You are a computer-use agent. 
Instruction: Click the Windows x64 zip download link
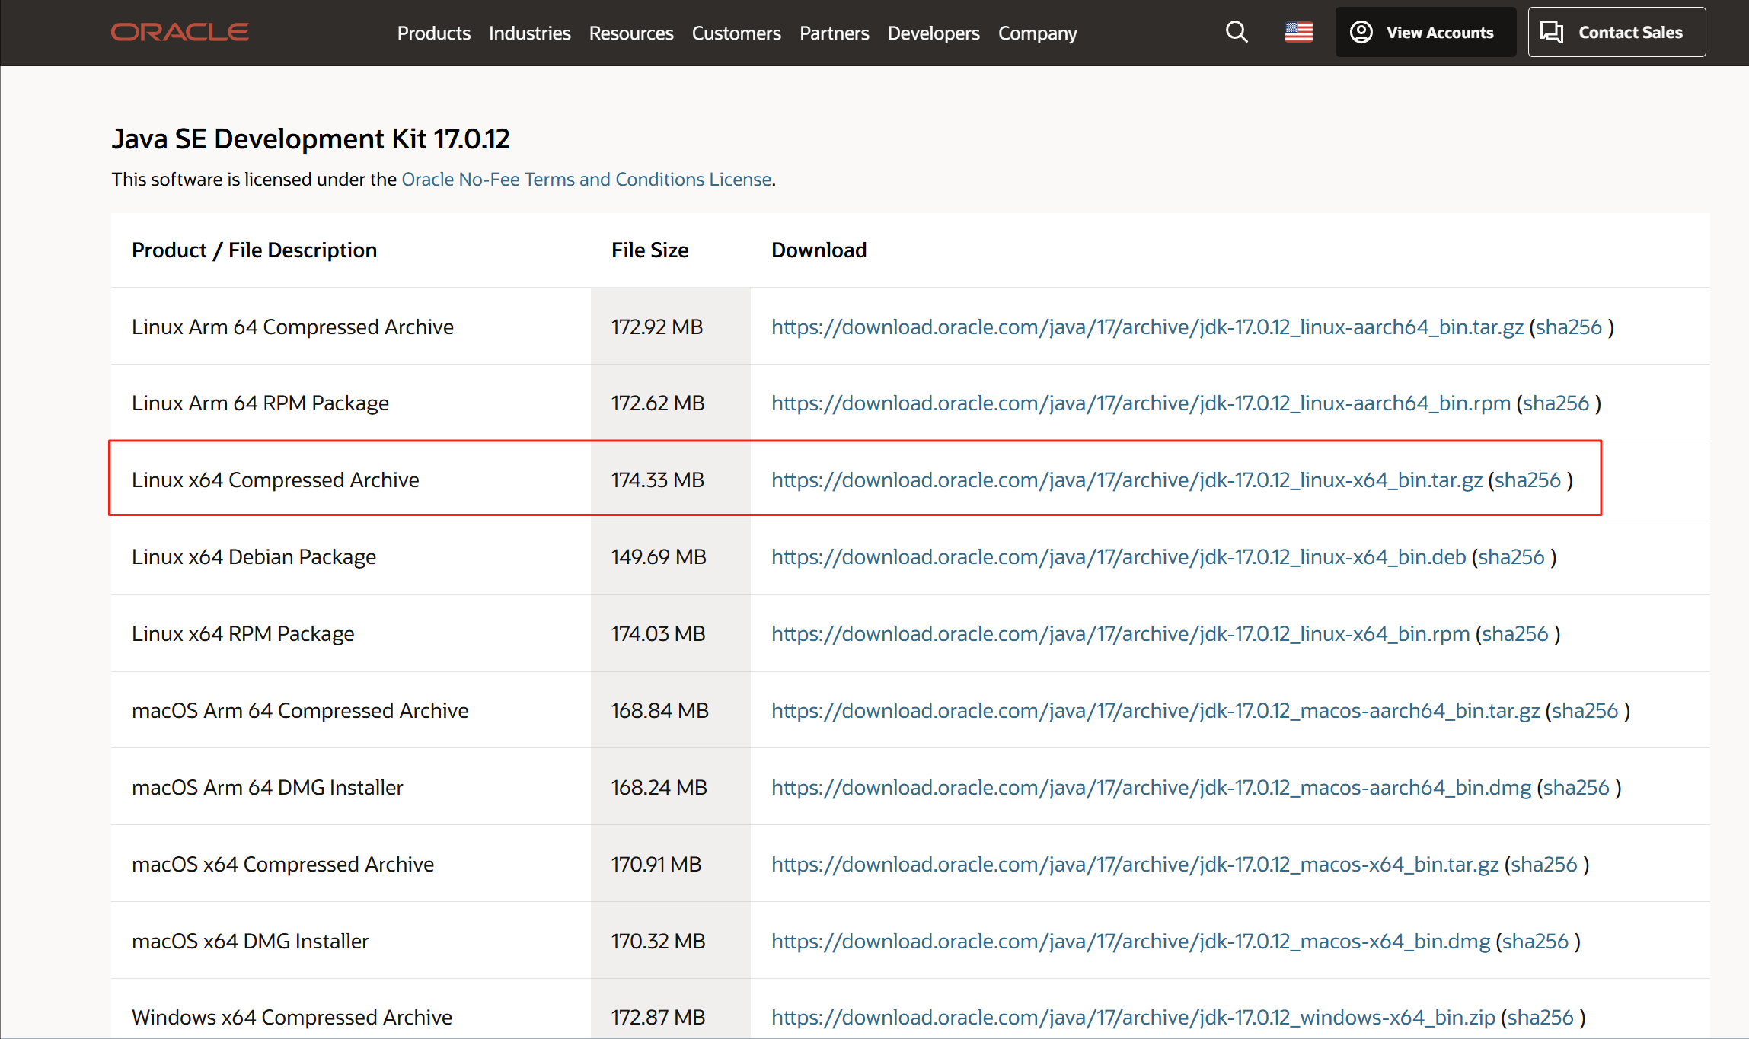click(1133, 1018)
